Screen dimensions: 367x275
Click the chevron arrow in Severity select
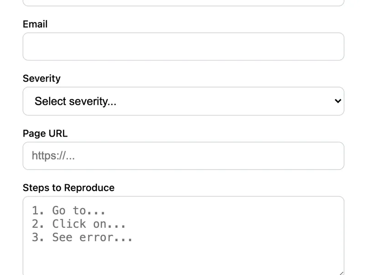tap(338, 101)
